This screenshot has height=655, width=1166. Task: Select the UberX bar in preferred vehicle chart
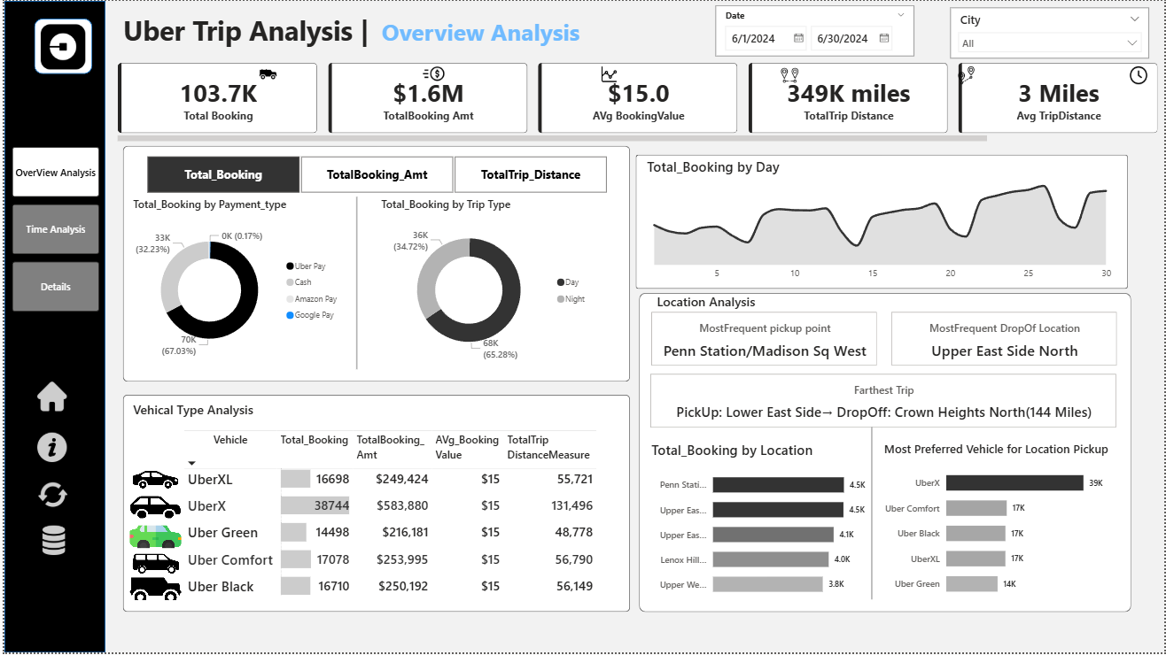[1014, 482]
